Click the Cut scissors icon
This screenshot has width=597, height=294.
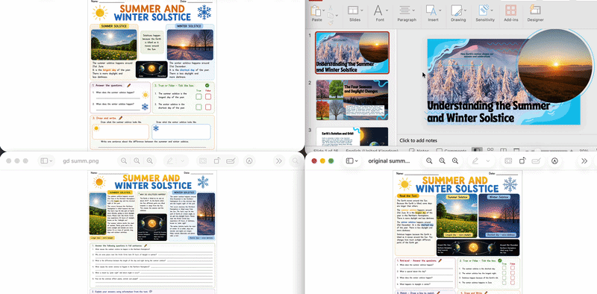[331, 7]
